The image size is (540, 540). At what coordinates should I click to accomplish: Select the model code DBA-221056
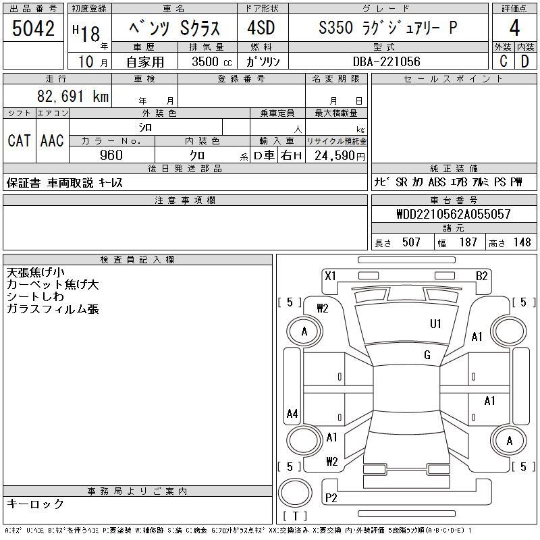[386, 61]
